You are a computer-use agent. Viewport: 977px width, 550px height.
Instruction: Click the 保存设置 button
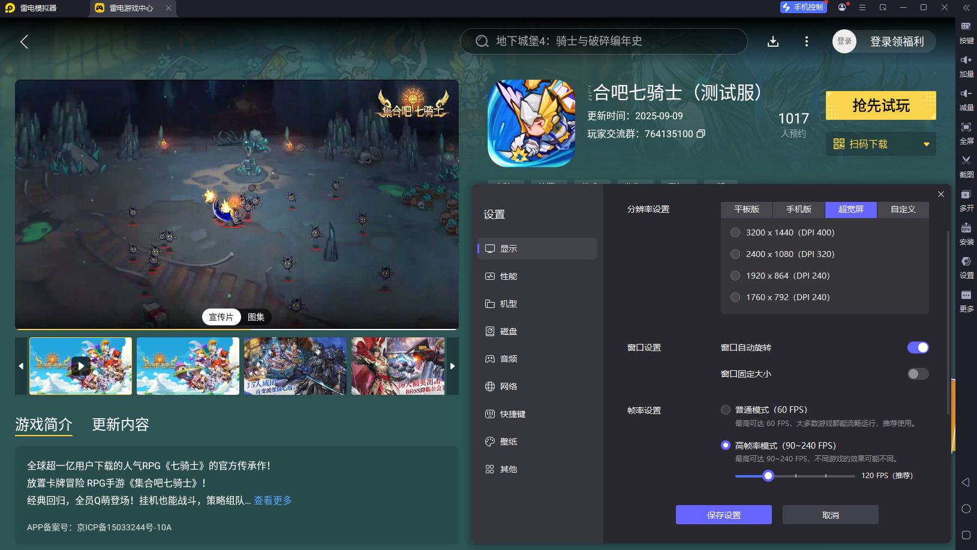click(724, 515)
